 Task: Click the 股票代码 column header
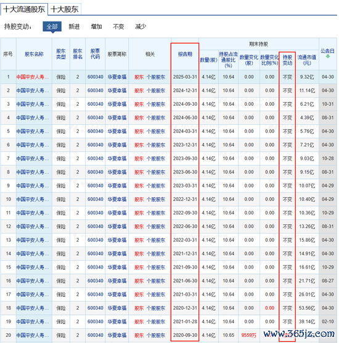coord(95,54)
